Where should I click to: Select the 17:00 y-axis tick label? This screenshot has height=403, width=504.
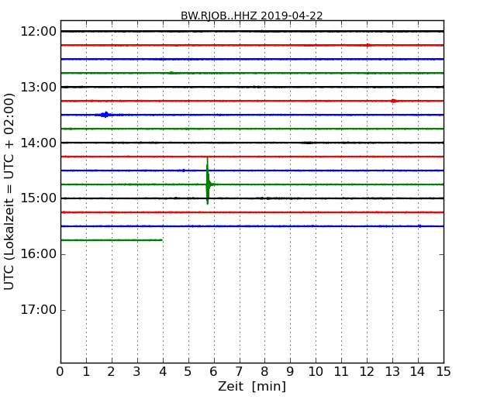[38, 310]
